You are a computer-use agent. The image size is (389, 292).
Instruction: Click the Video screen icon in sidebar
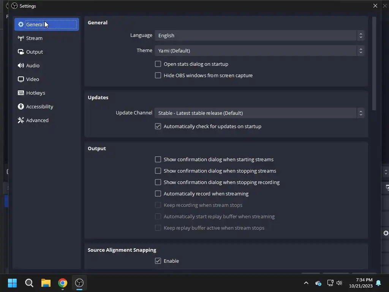pos(21,79)
